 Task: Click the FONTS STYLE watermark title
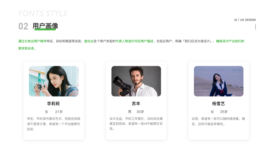point(43,13)
